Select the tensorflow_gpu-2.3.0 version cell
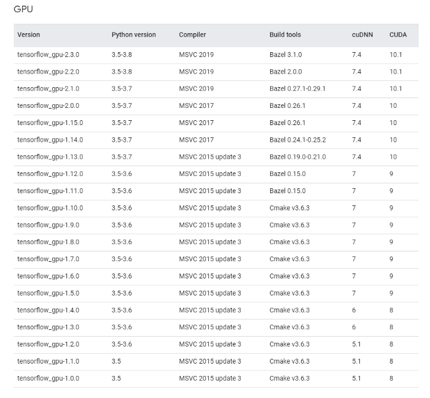 pos(48,55)
